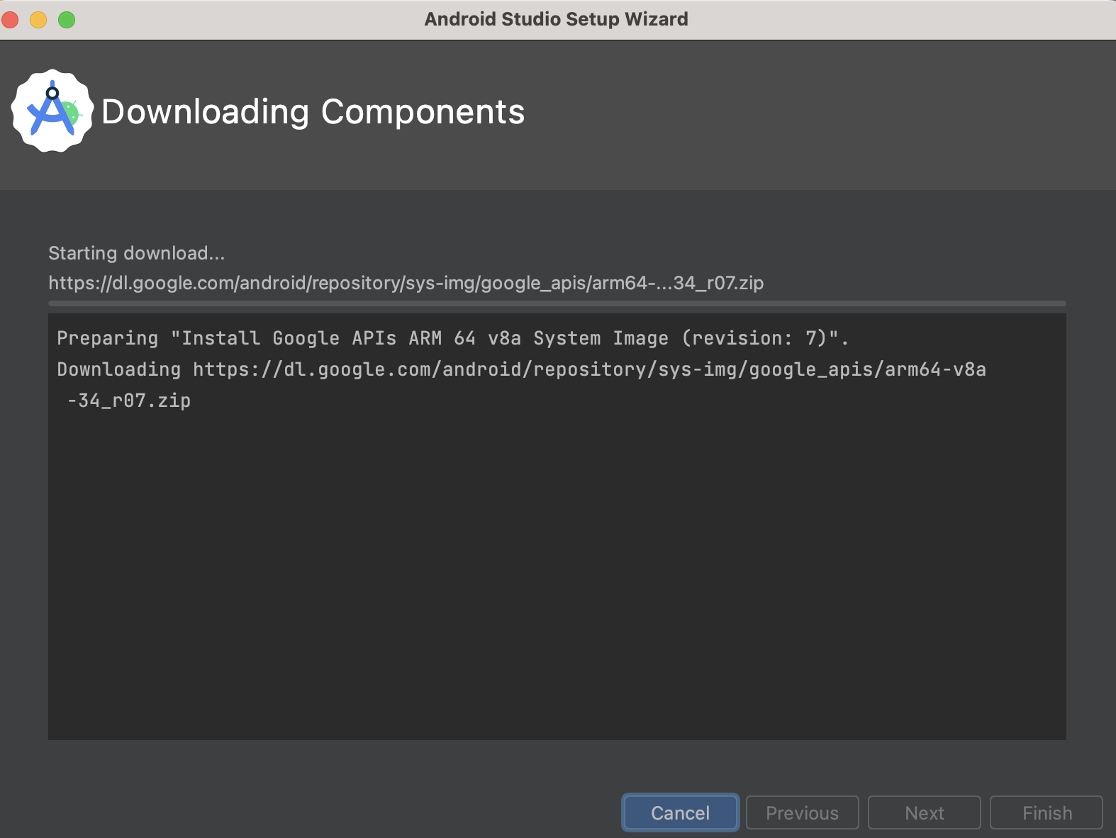Image resolution: width=1116 pixels, height=838 pixels.
Task: Click the 'Preparing Install Google APIs' log line
Action: pyautogui.click(x=453, y=338)
